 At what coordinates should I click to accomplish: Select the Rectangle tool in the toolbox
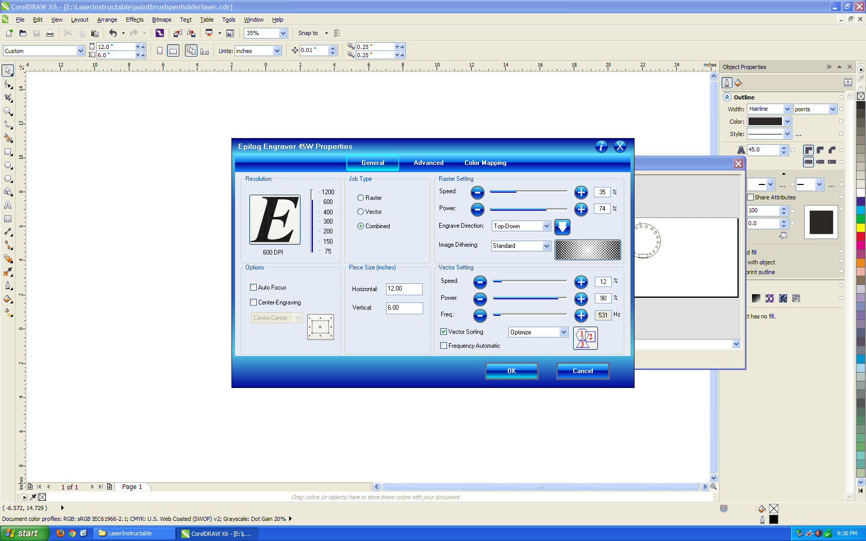pyautogui.click(x=8, y=152)
